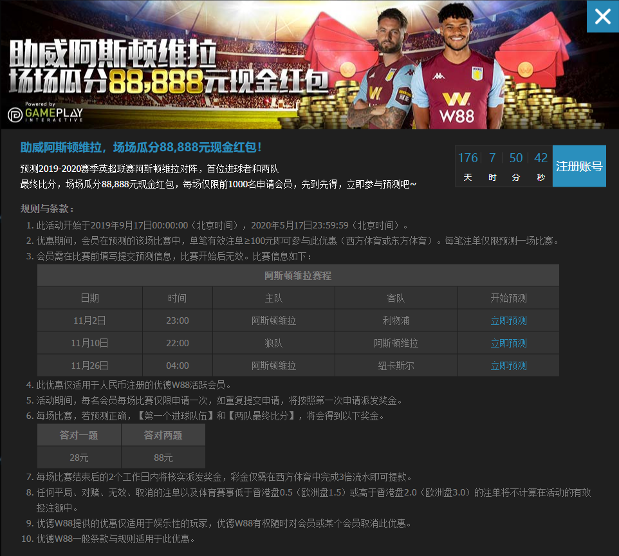Click the 客队 column header
This screenshot has height=556, width=619.
pos(396,298)
